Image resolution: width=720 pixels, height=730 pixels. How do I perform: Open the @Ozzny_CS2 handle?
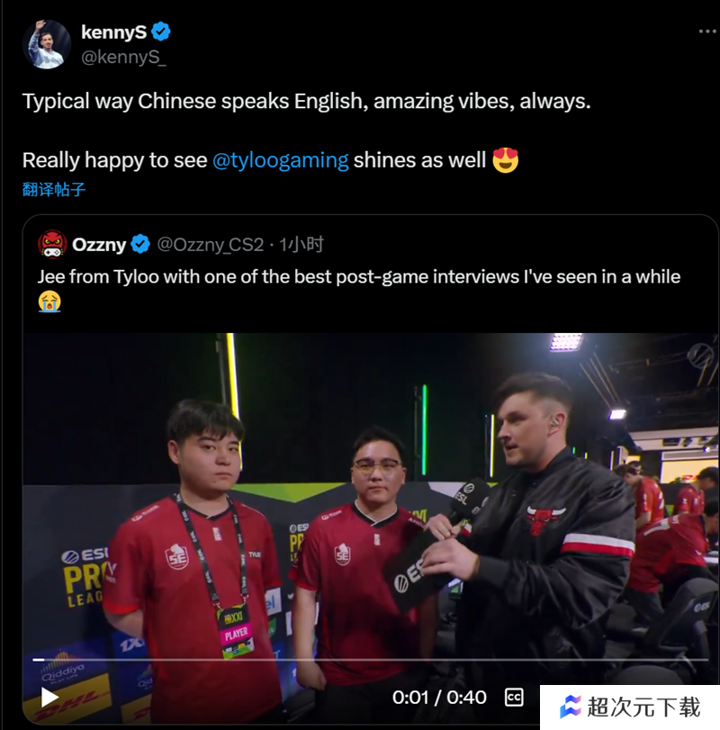pos(211,245)
